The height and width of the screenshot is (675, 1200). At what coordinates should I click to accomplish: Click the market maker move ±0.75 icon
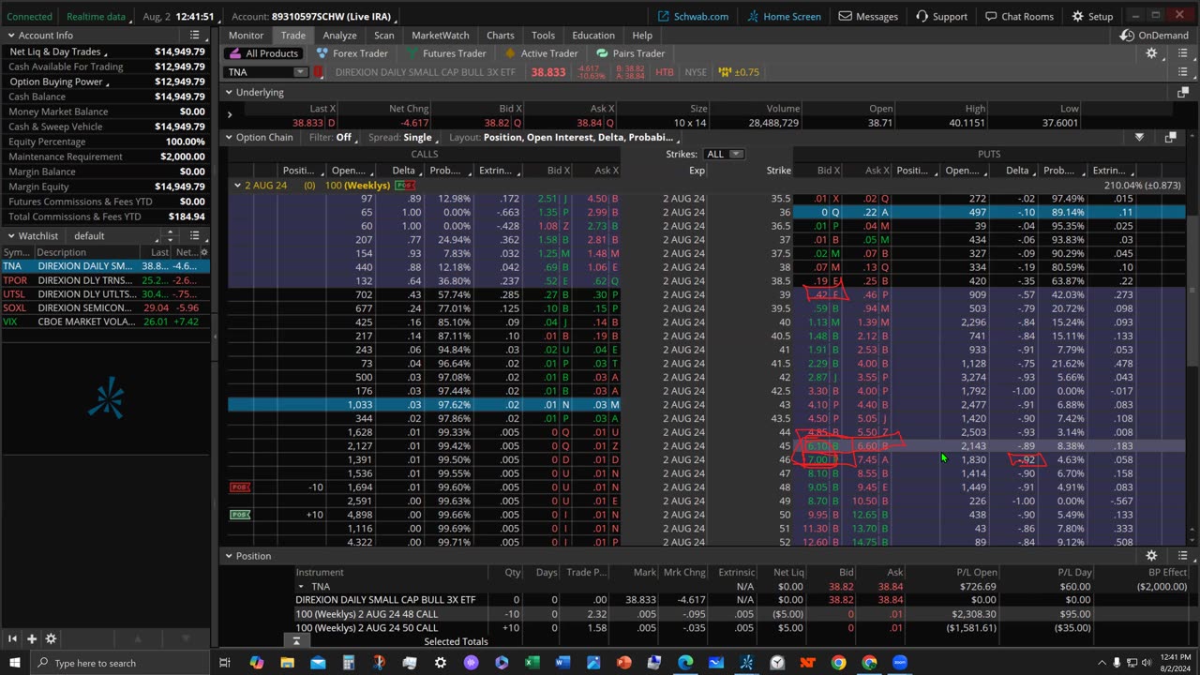pos(739,72)
